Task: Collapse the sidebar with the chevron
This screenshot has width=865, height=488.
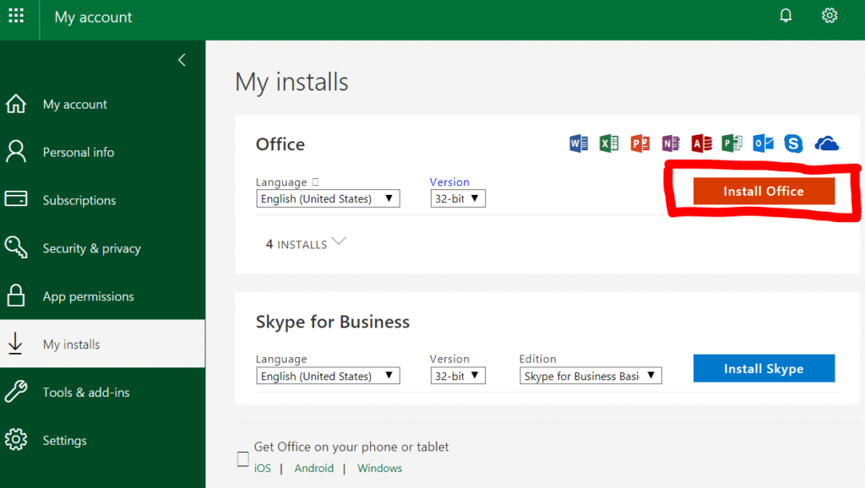Action: [x=182, y=60]
